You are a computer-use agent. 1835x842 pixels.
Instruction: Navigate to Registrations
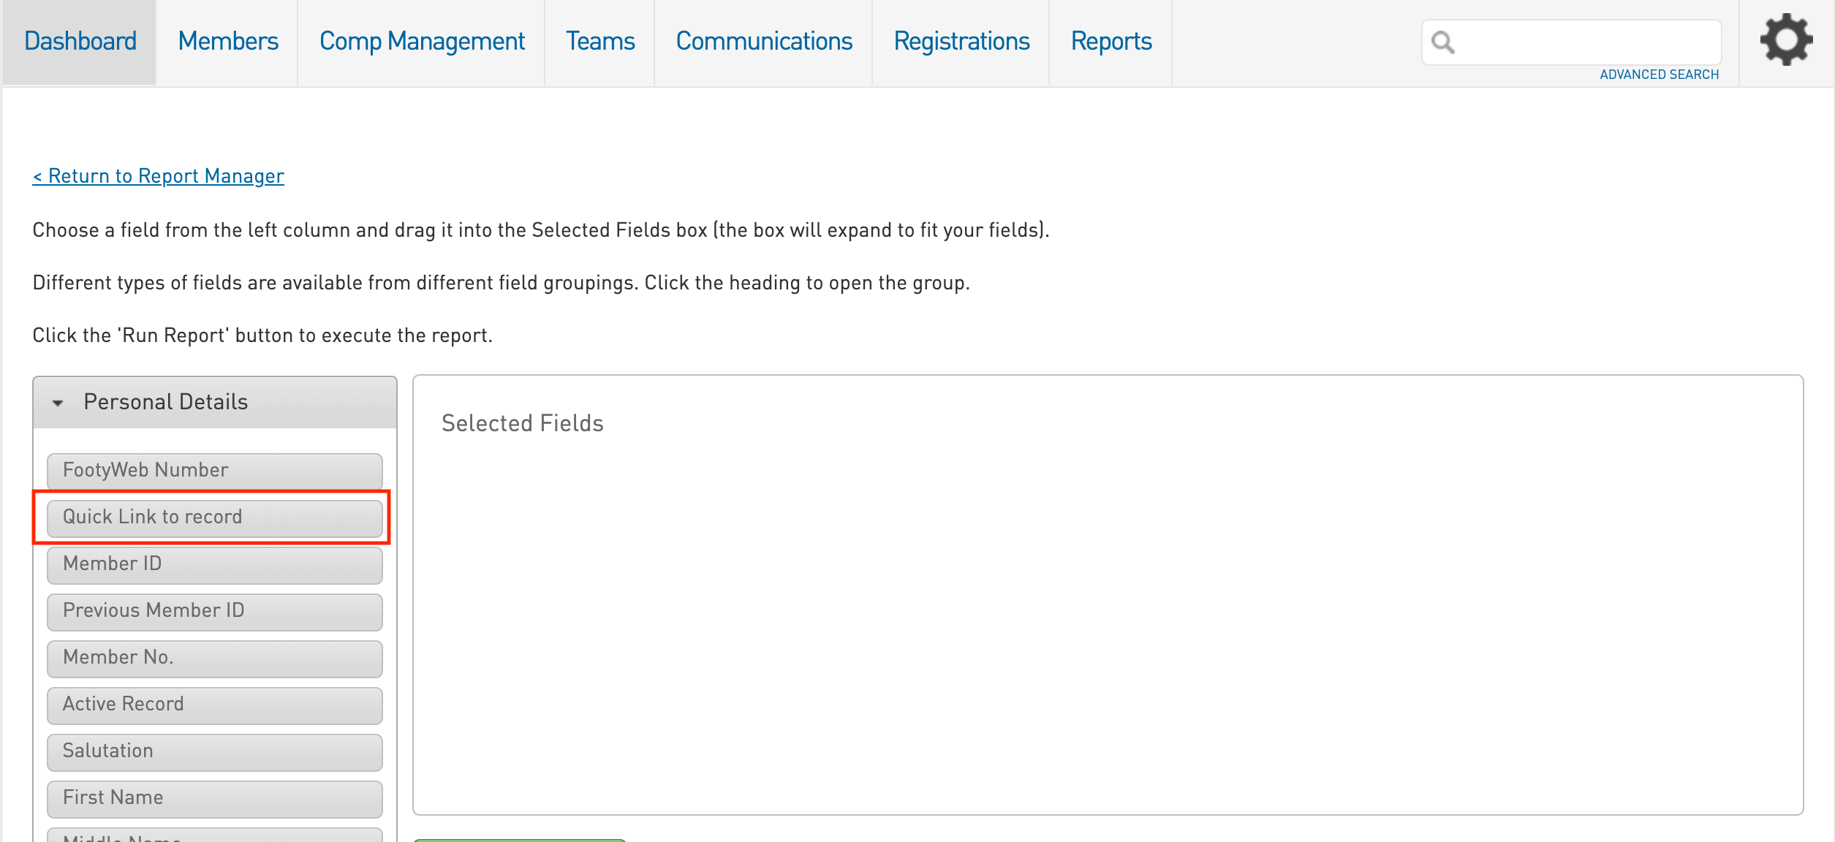pos(961,42)
